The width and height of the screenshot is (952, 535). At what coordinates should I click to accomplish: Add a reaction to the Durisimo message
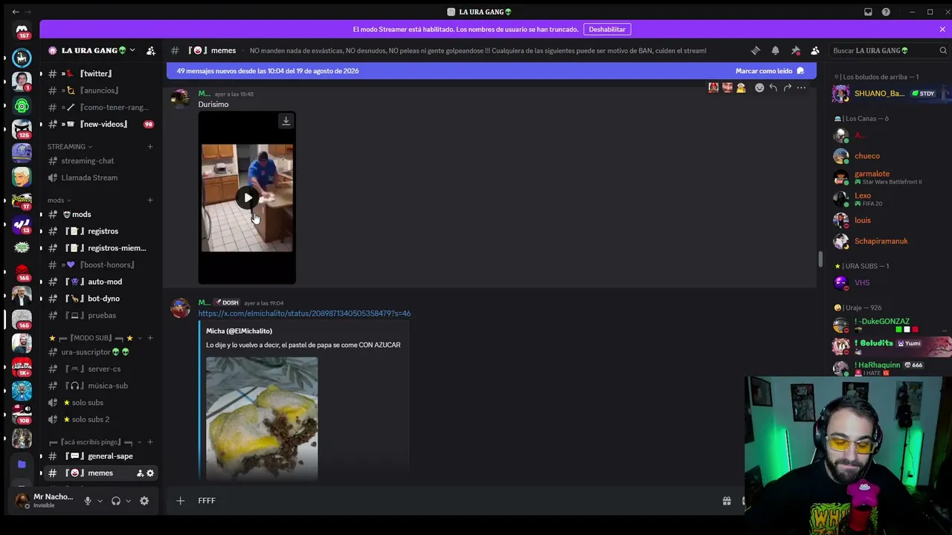(759, 88)
